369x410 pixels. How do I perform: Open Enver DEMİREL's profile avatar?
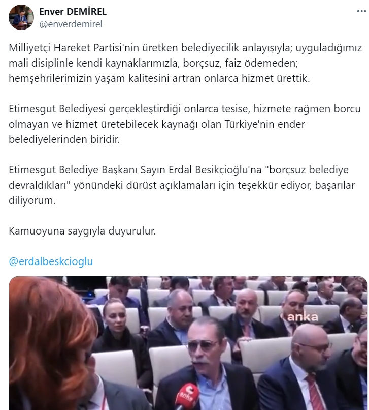pyautogui.click(x=21, y=17)
